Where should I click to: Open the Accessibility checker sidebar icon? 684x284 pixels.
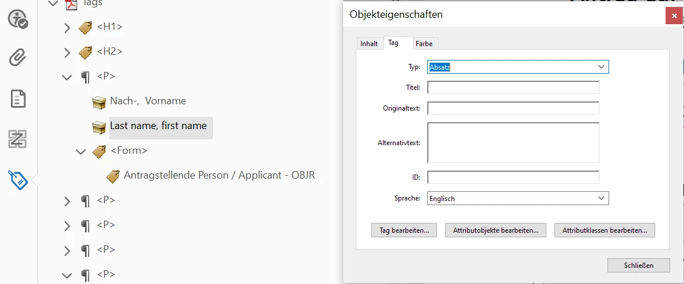(x=18, y=20)
